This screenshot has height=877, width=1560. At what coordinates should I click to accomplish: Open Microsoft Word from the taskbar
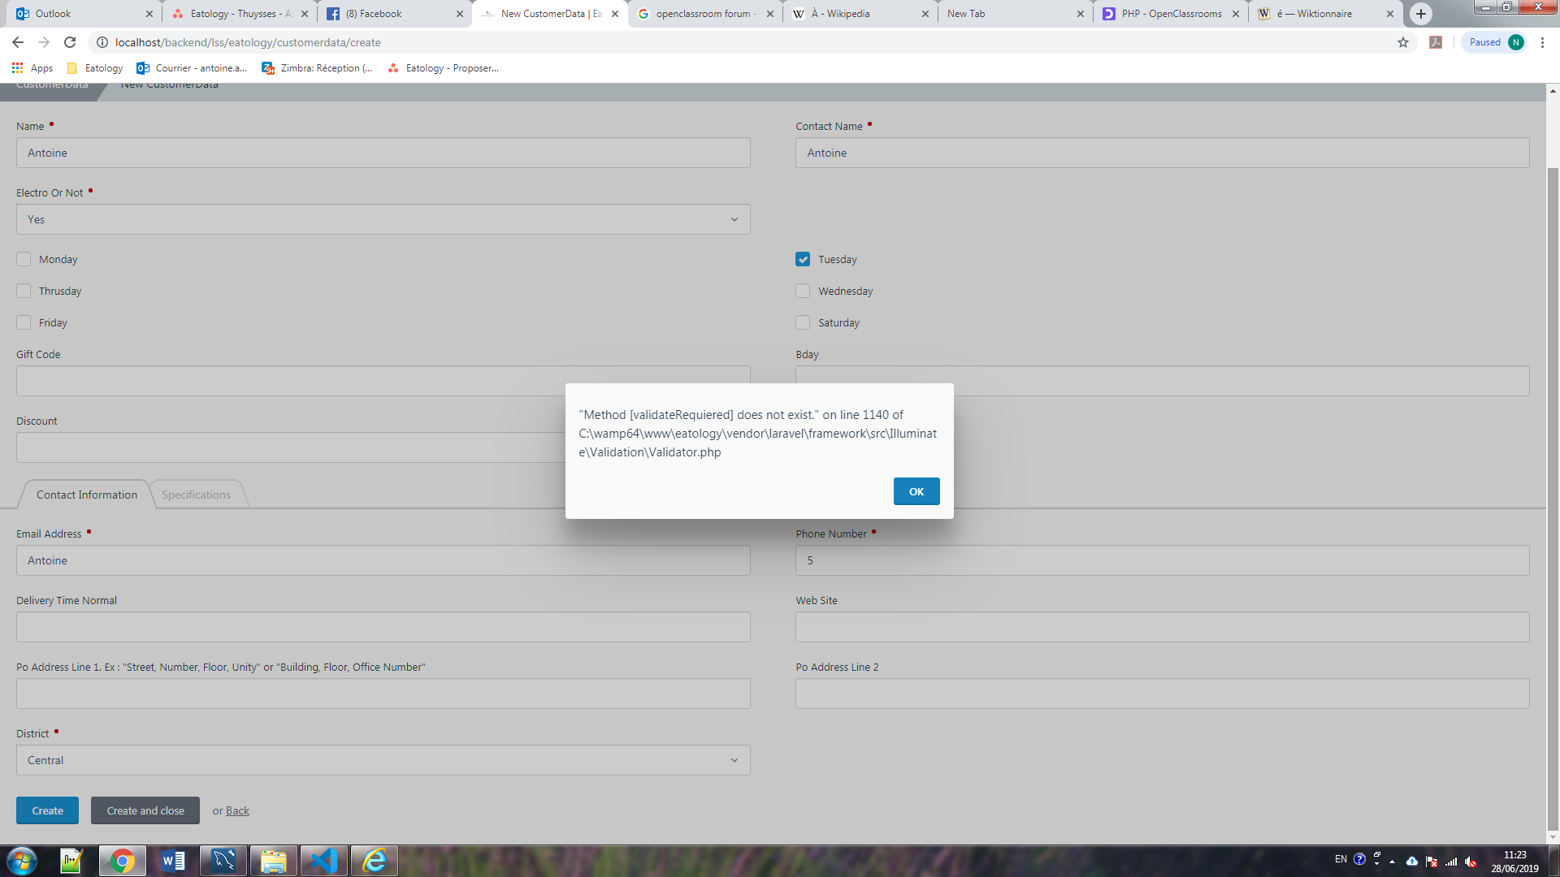173,861
